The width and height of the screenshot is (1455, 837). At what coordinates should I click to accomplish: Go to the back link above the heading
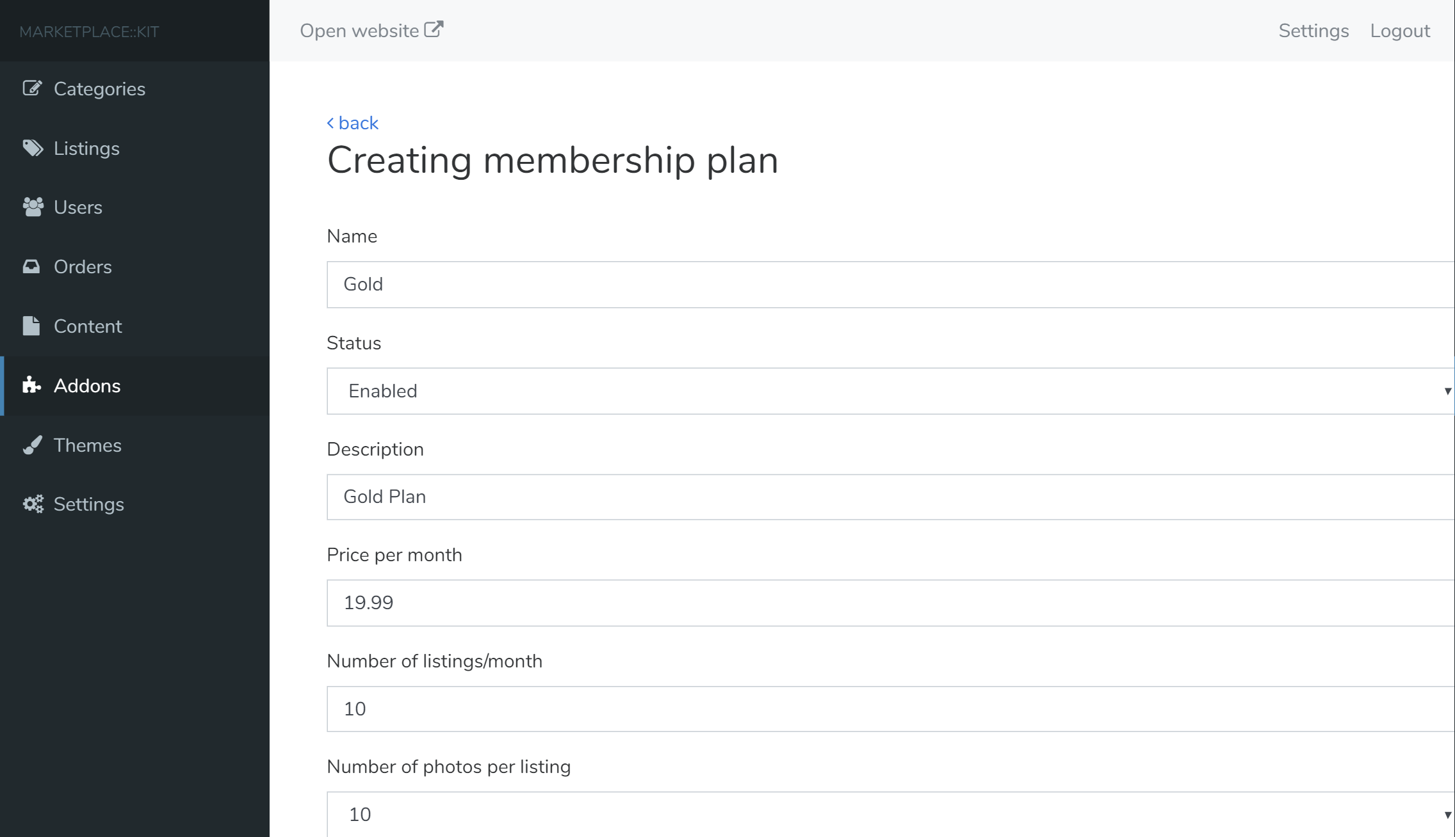[x=353, y=123]
